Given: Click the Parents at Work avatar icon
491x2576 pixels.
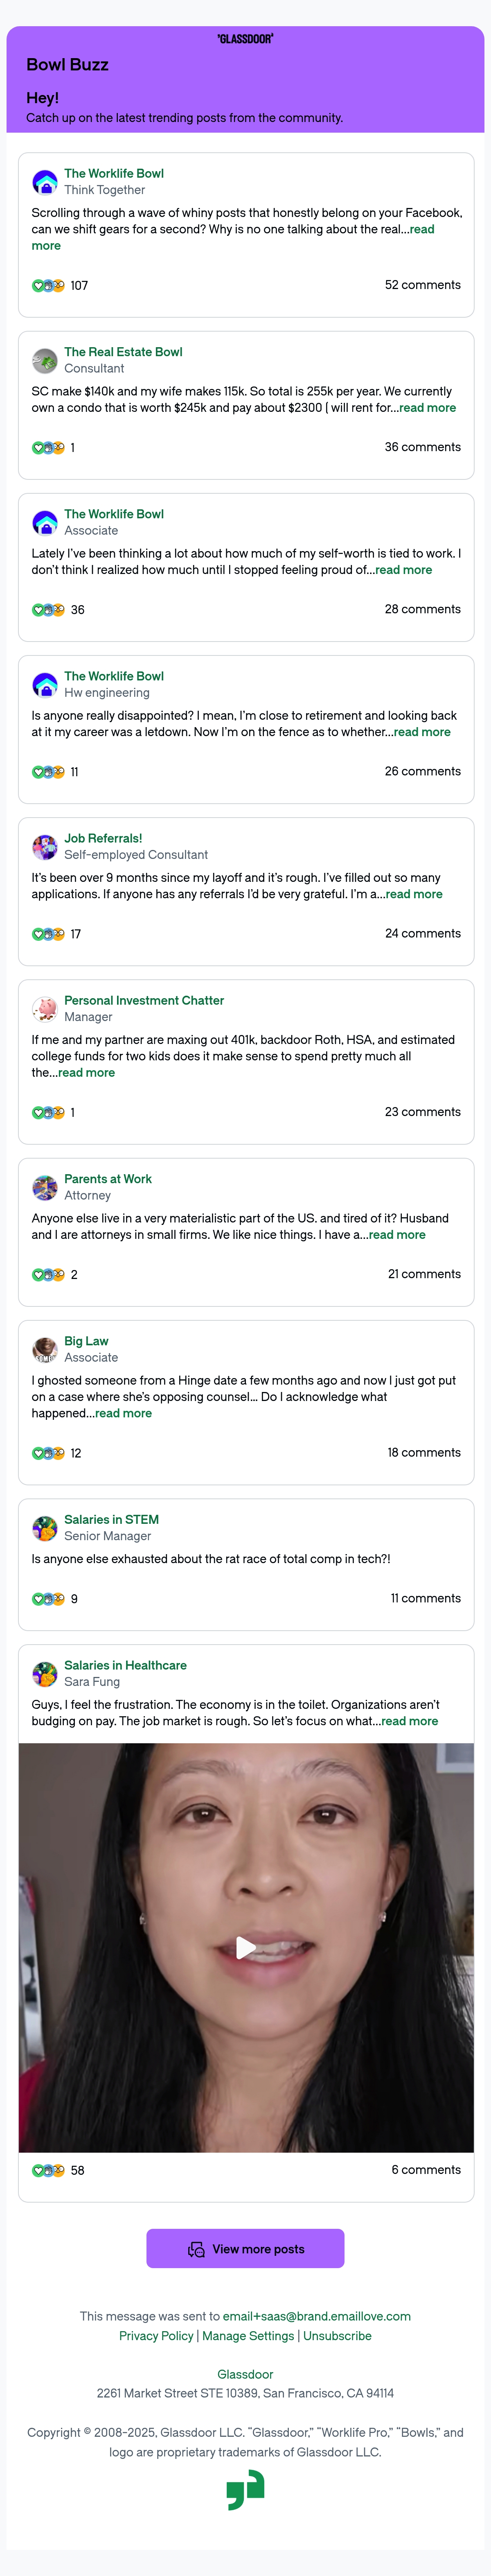Looking at the screenshot, I should (x=45, y=1187).
